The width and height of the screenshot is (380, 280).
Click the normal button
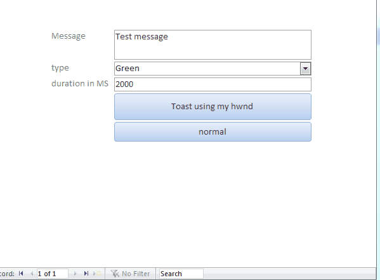pos(213,132)
